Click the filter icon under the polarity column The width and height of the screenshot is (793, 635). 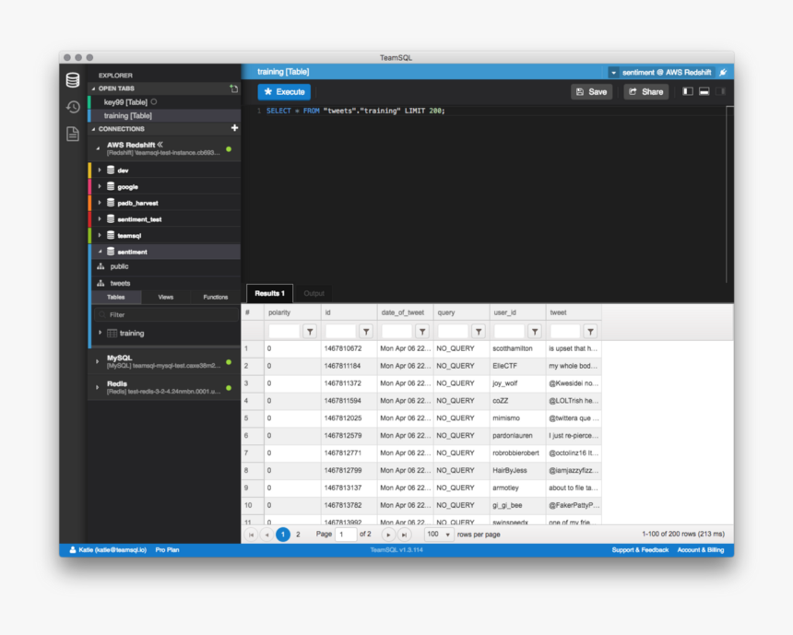[309, 330]
